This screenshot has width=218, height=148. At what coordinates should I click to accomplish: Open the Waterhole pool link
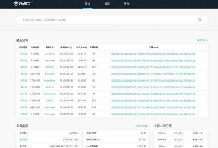tap(50, 81)
